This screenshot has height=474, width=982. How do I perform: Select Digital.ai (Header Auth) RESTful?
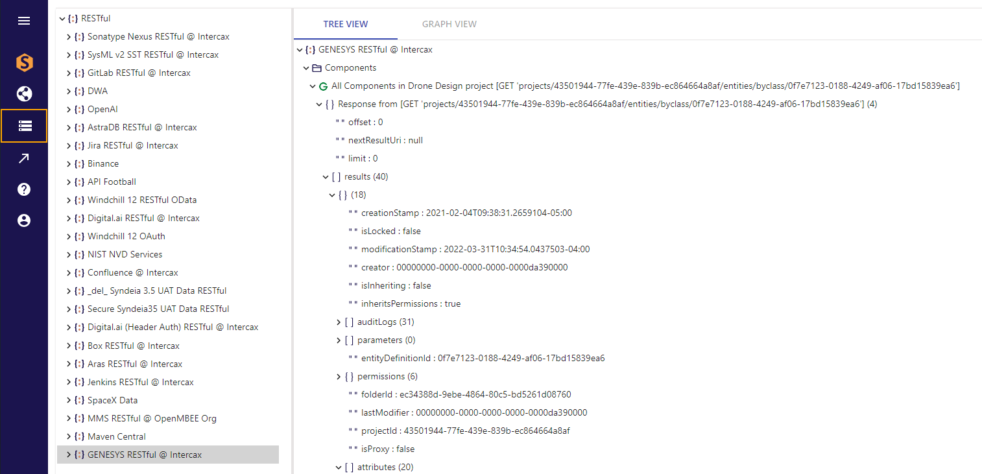point(173,327)
